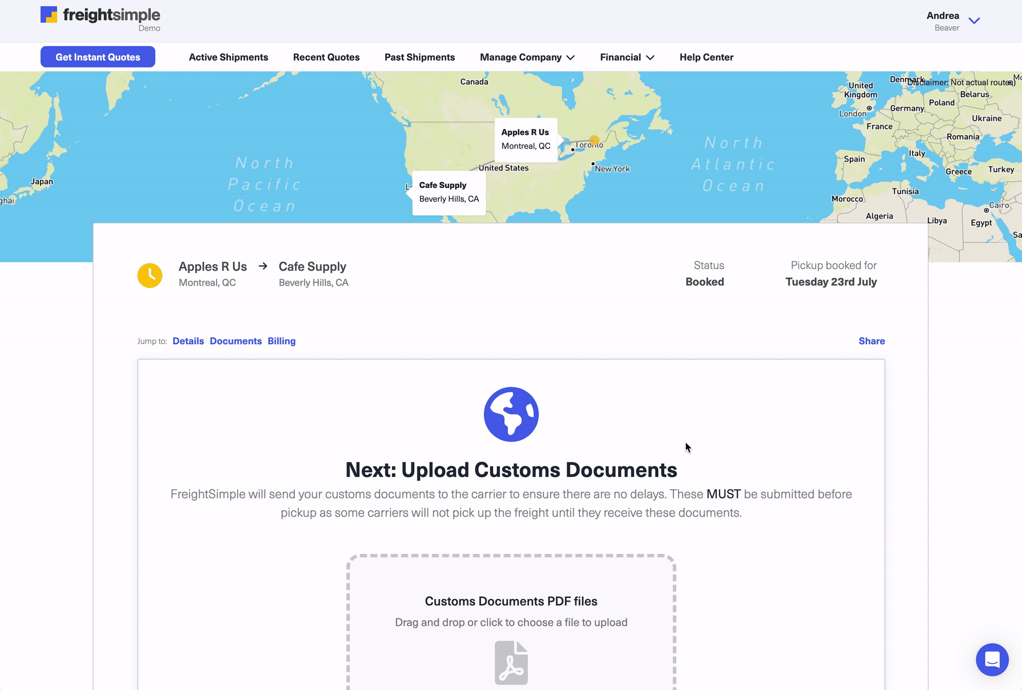
Task: Open the Financial dropdown menu
Action: pos(626,57)
